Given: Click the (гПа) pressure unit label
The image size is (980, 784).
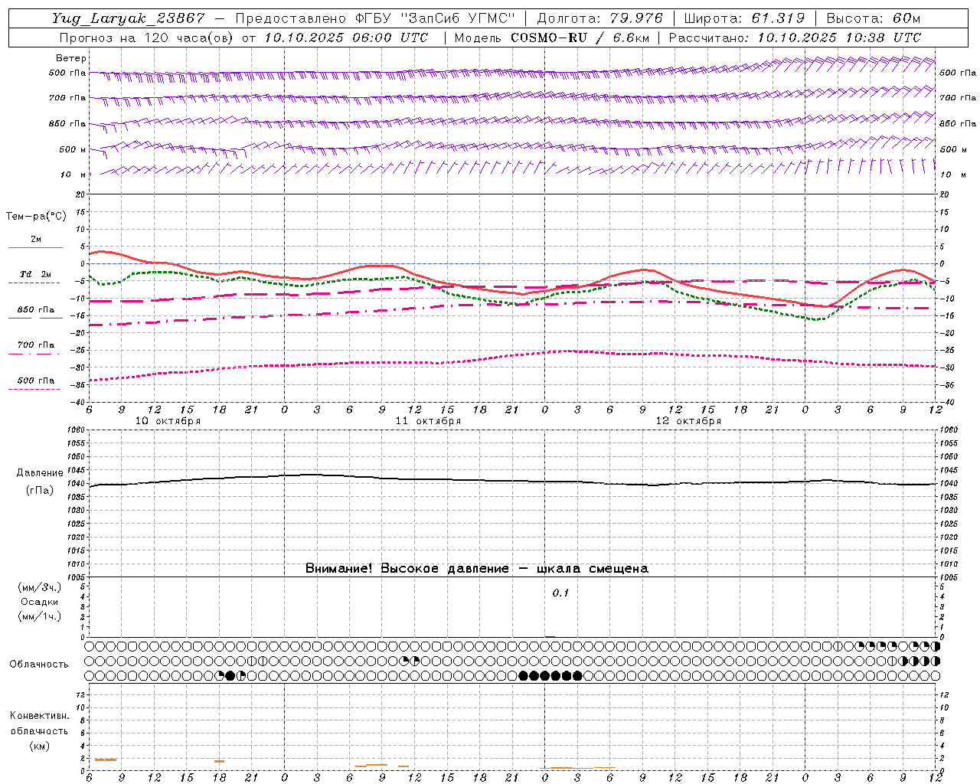Looking at the screenshot, I should tap(40, 490).
